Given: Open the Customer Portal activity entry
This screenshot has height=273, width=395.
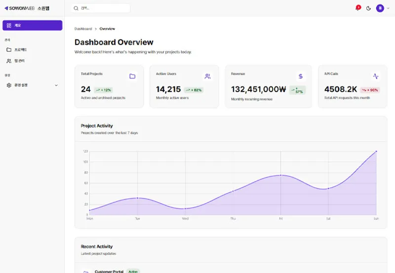Looking at the screenshot, I should [109, 271].
